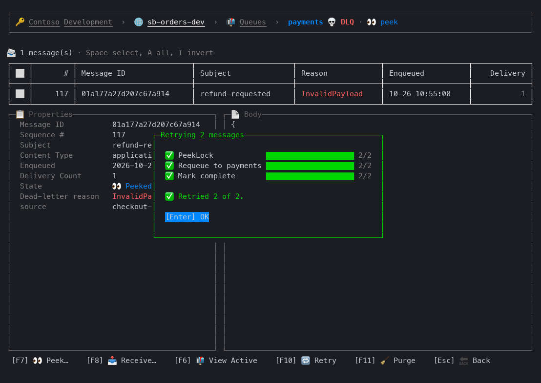Click the document icon on Body panel title

235,114
